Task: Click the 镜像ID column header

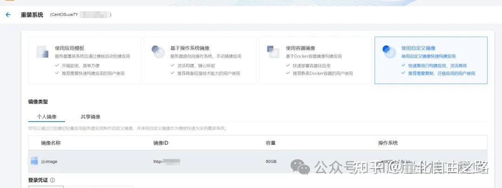Action: click(161, 143)
